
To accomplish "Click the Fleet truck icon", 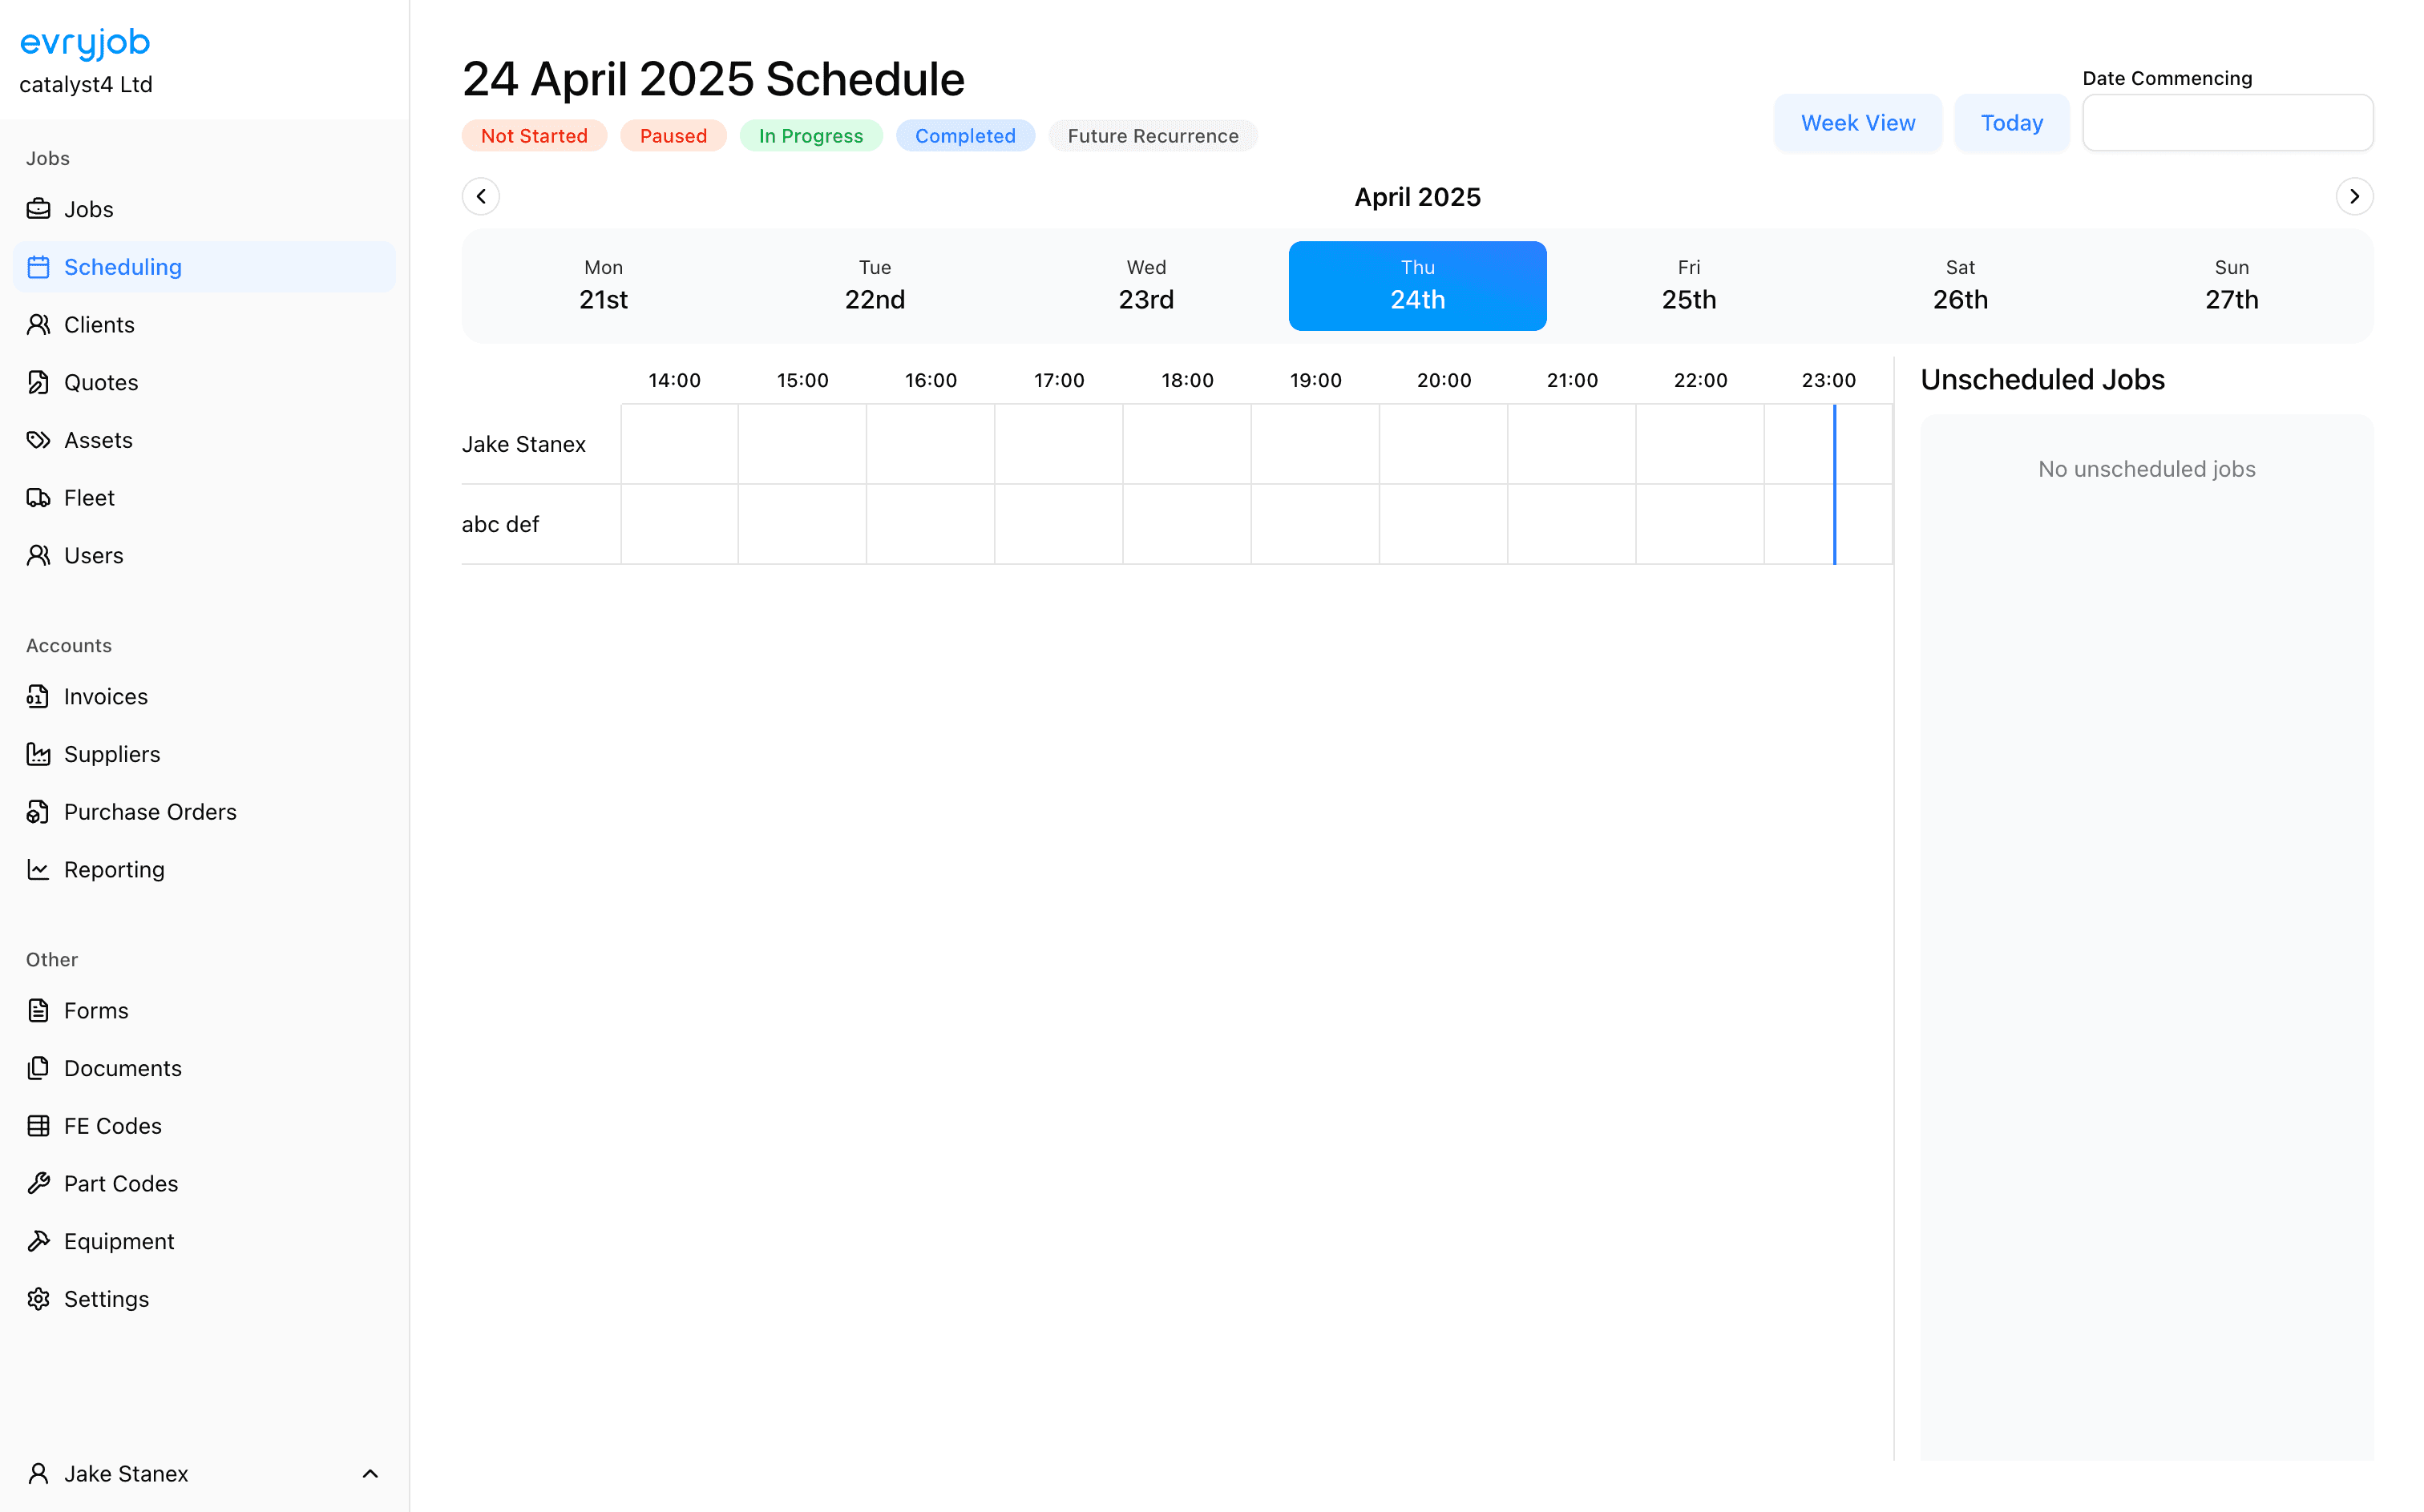I will pyautogui.click(x=38, y=498).
